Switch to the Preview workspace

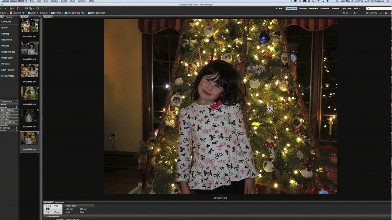pyautogui.click(x=335, y=8)
